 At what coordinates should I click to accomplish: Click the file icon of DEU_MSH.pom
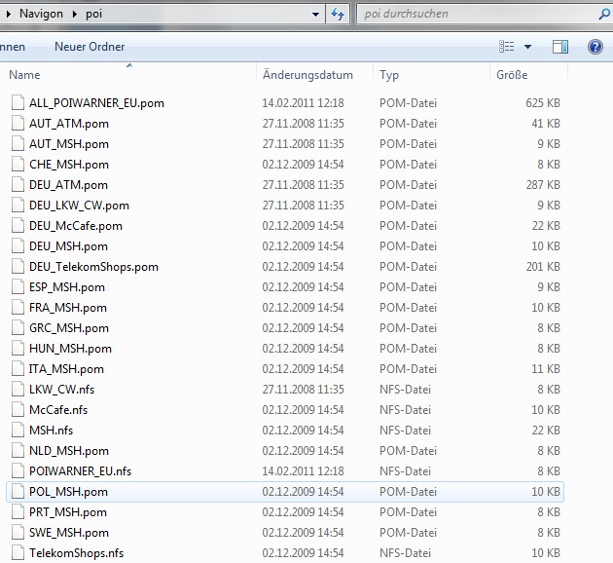pyautogui.click(x=18, y=246)
